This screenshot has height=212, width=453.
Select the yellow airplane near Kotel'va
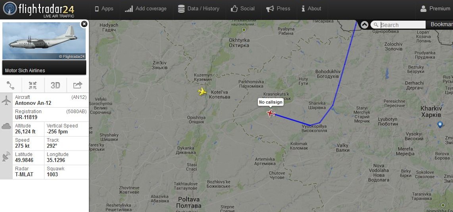(202, 92)
